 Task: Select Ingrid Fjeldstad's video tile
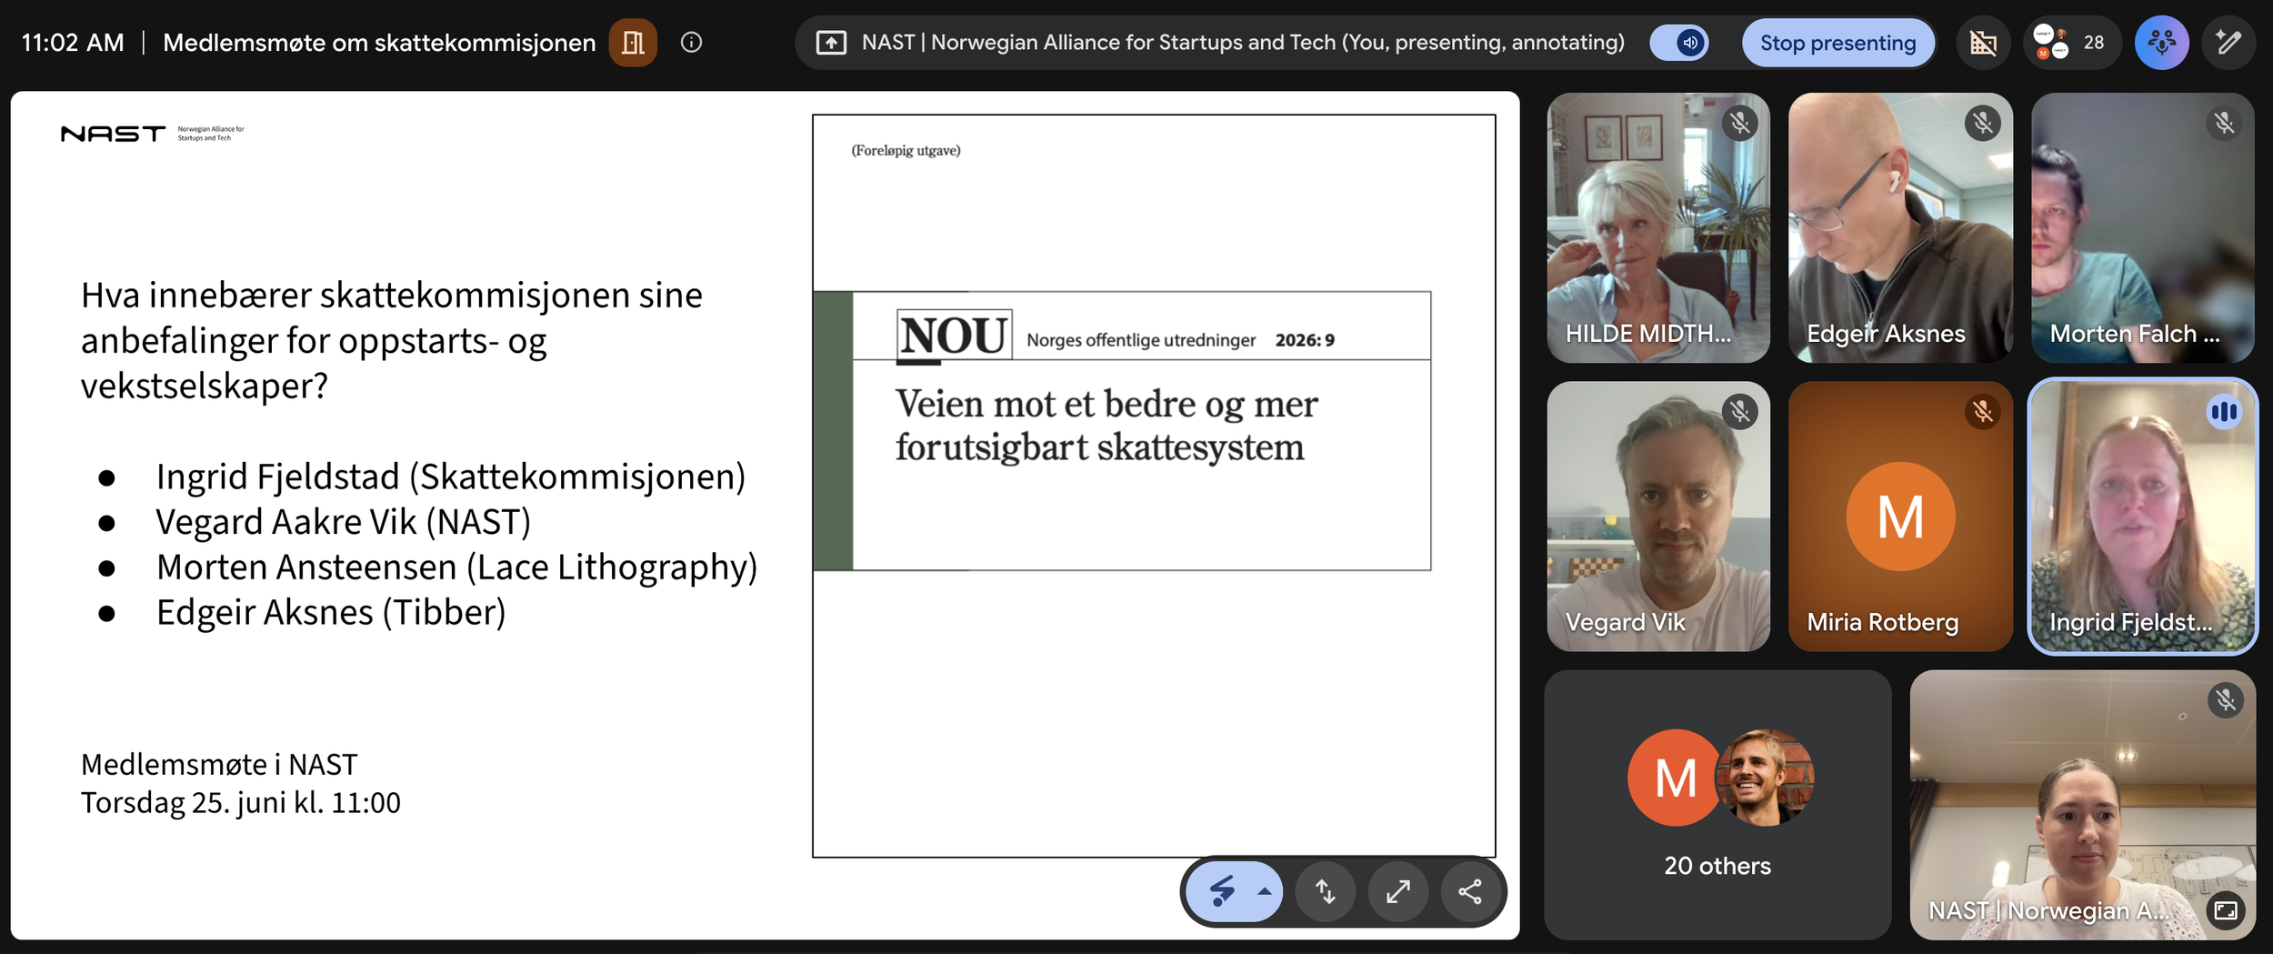click(x=2143, y=516)
